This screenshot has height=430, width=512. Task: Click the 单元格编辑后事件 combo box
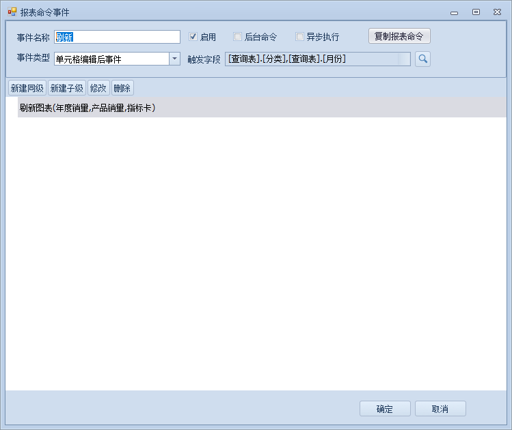111,59
